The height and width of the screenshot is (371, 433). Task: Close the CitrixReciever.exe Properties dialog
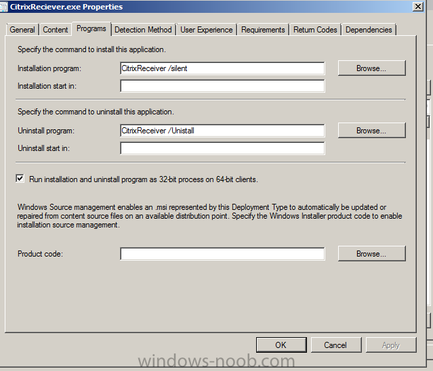point(418,6)
